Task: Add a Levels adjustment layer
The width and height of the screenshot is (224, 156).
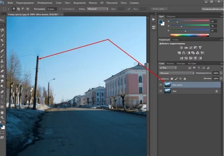Action: click(186, 48)
